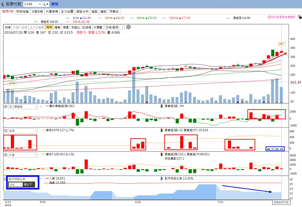
Task: Toggle the 均線 overlay button
Action: coord(8,27)
